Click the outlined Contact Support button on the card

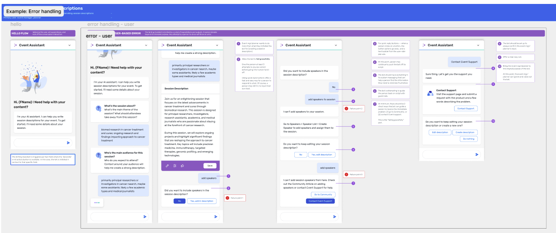click(466, 108)
